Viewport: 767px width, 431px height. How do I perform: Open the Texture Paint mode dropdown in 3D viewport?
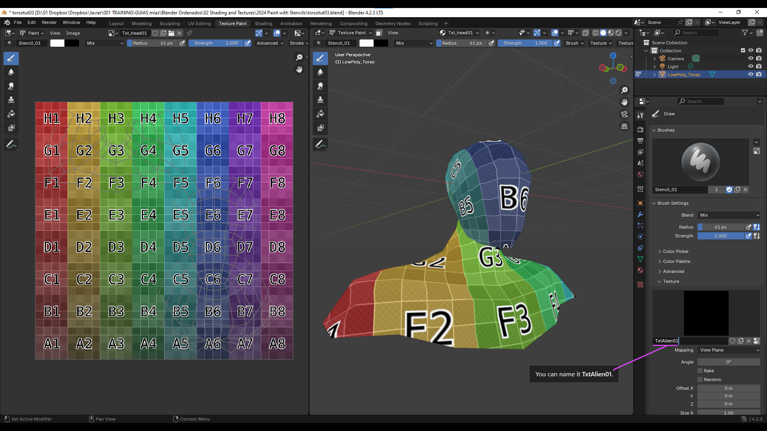click(x=351, y=33)
